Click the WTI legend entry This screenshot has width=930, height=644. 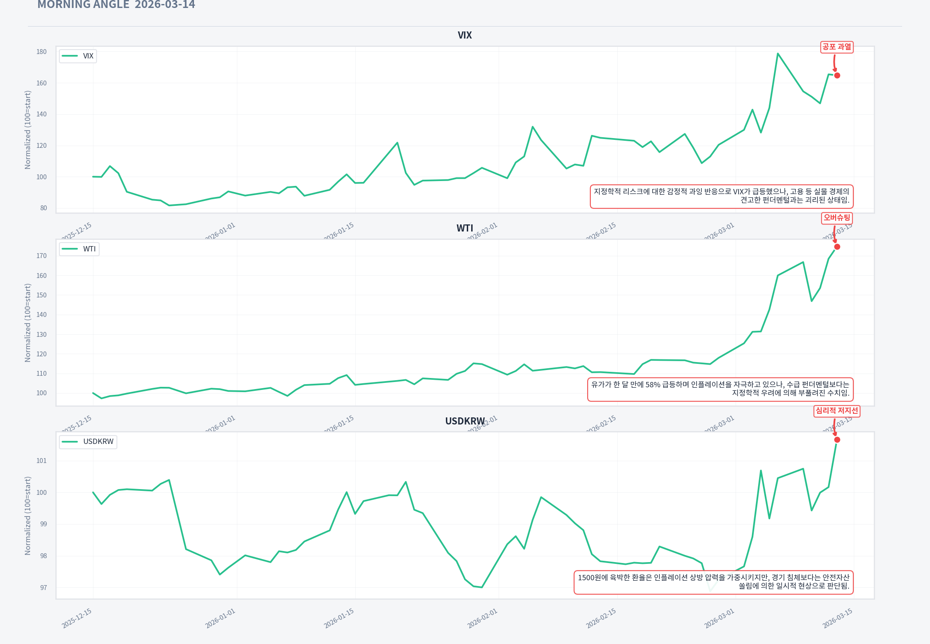pos(89,249)
